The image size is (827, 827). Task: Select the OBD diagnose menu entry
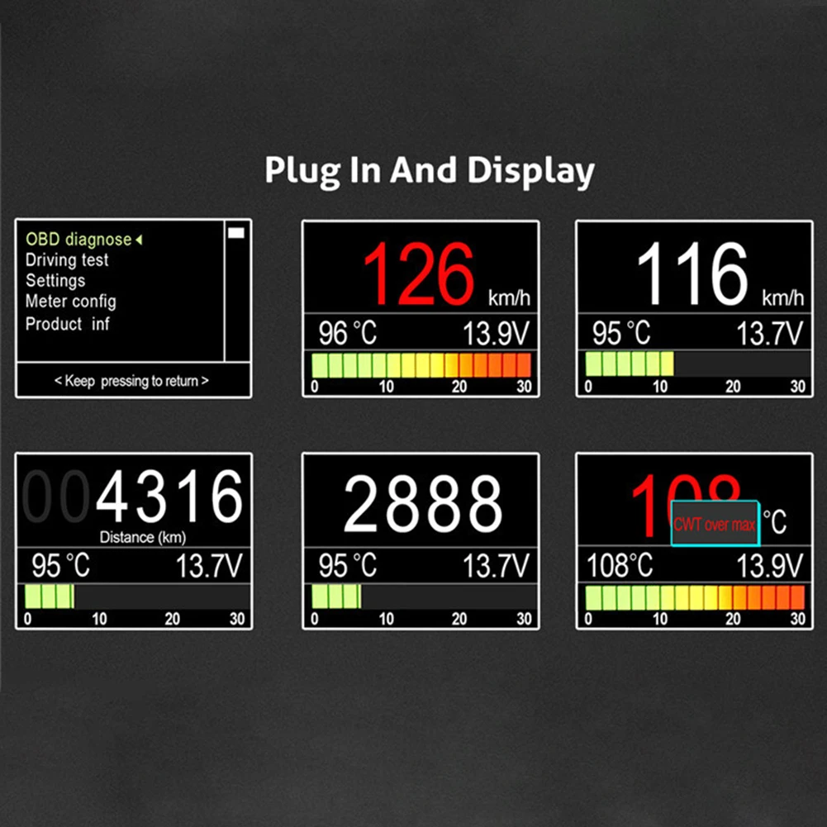click(x=78, y=240)
